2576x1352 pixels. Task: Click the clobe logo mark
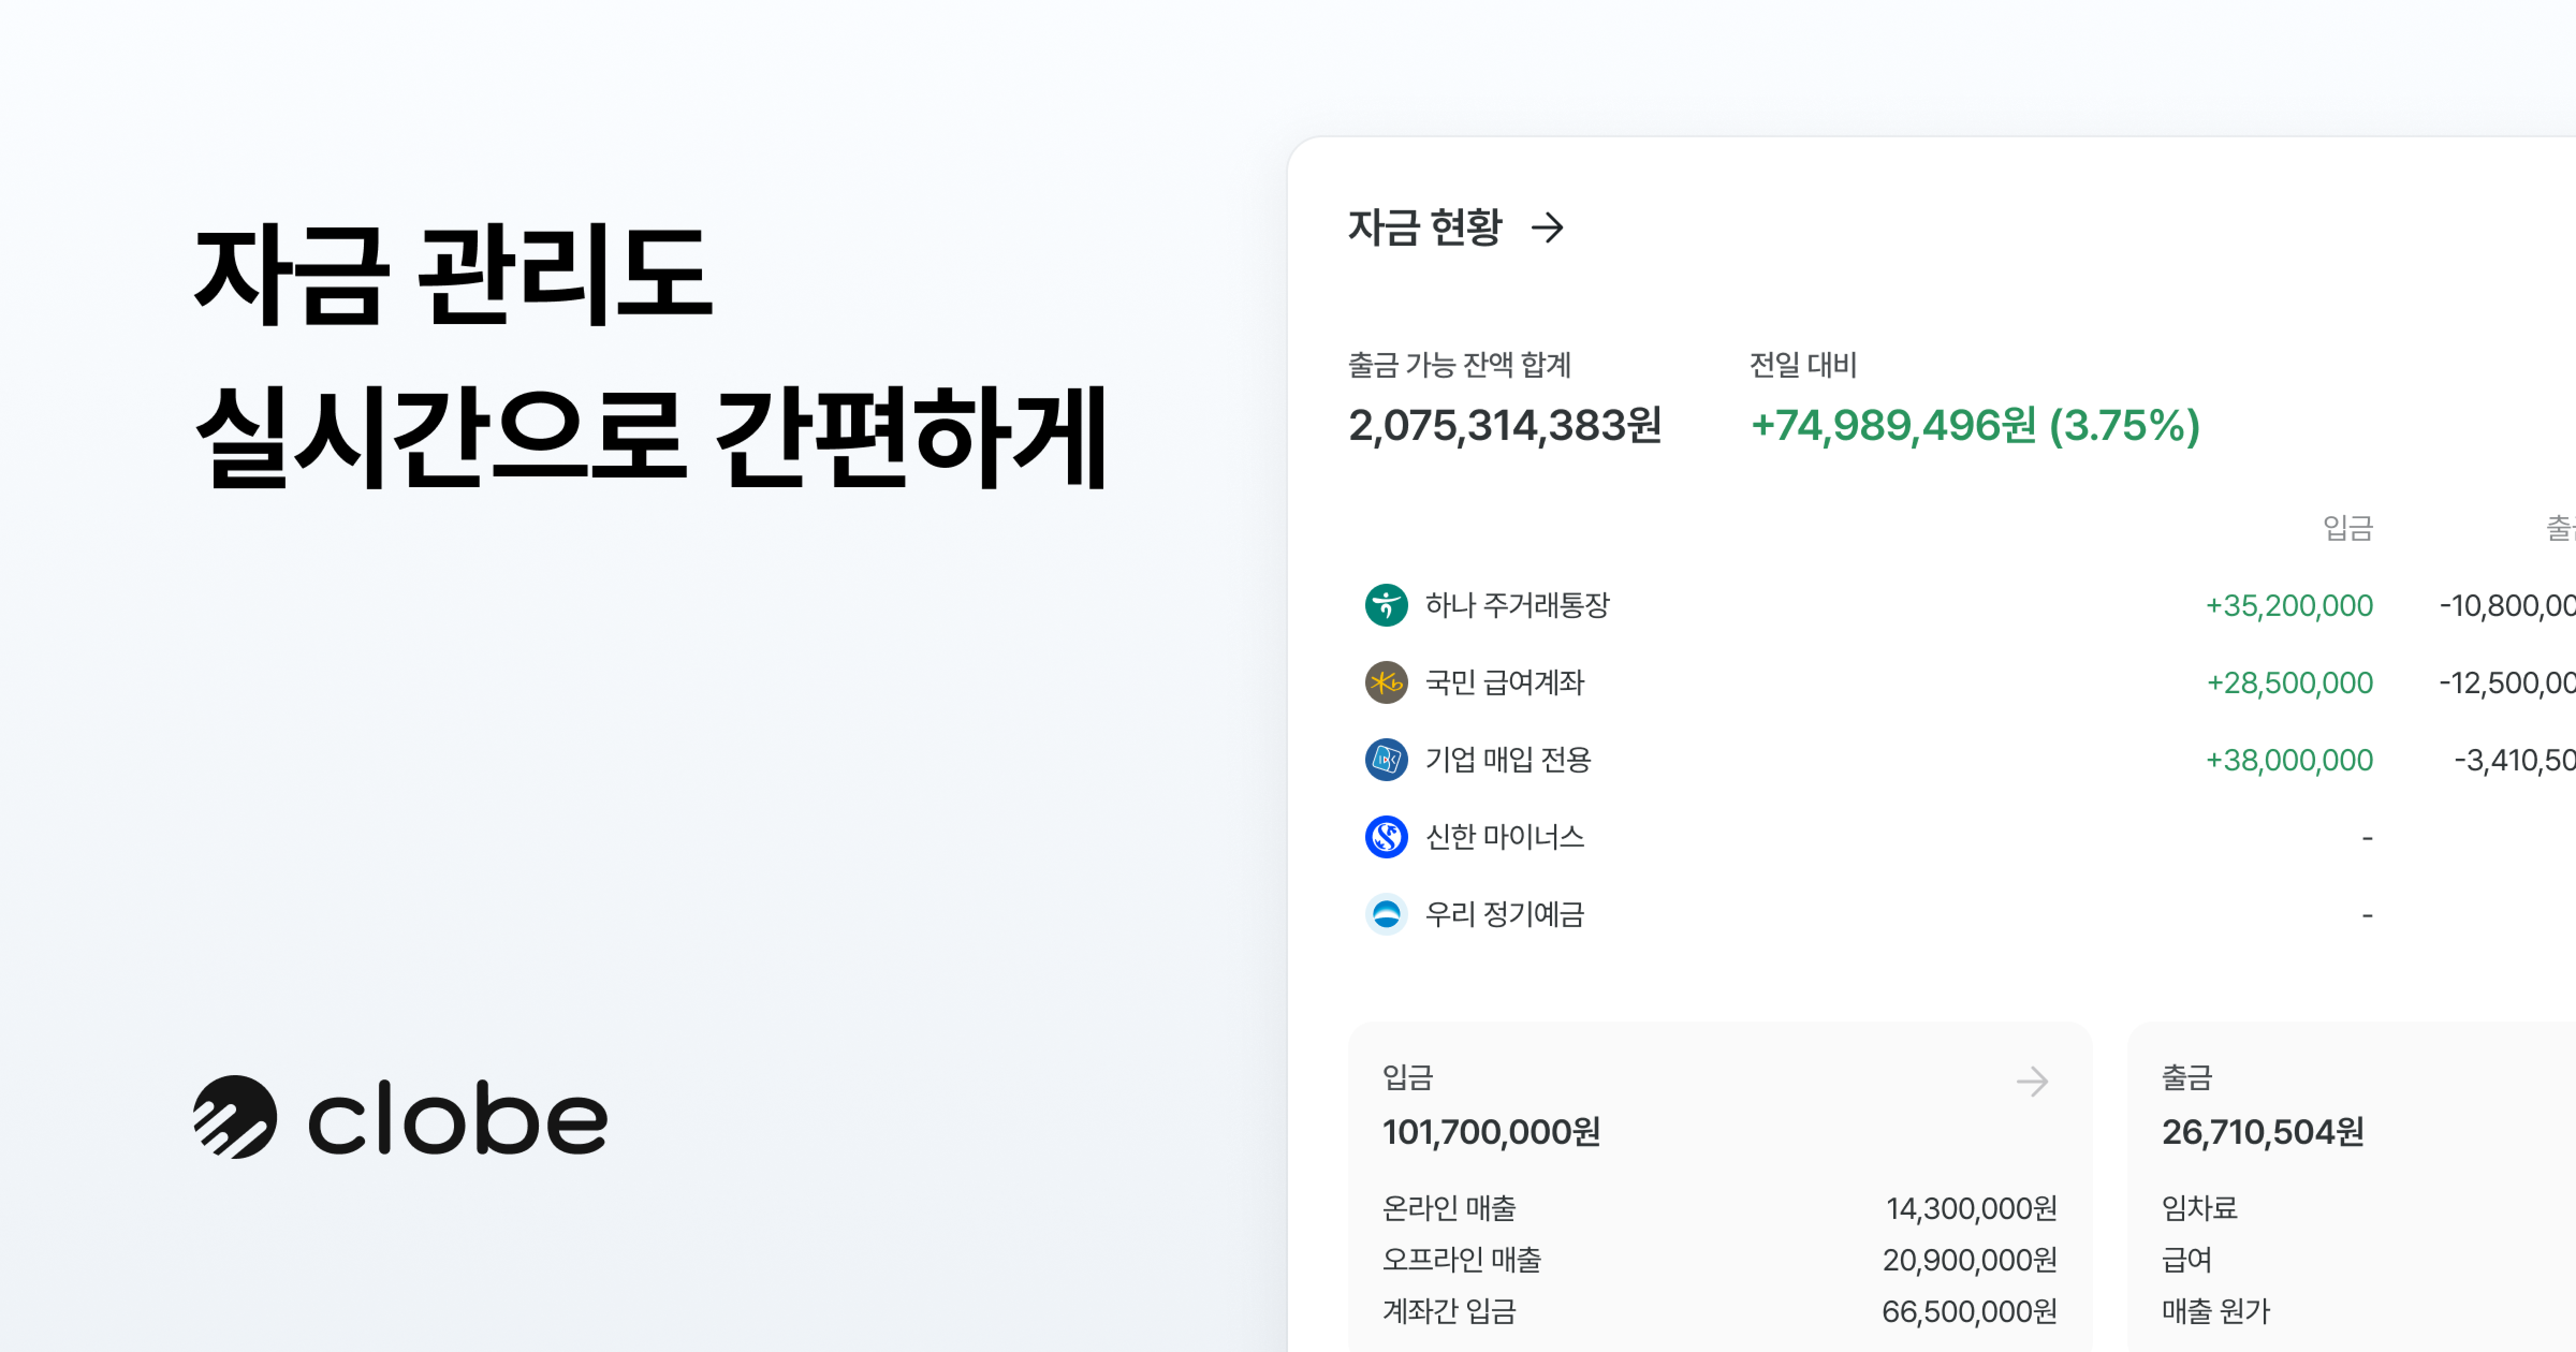click(x=235, y=1117)
